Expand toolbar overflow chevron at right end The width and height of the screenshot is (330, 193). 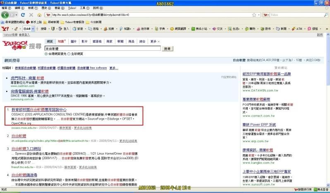[327, 29]
